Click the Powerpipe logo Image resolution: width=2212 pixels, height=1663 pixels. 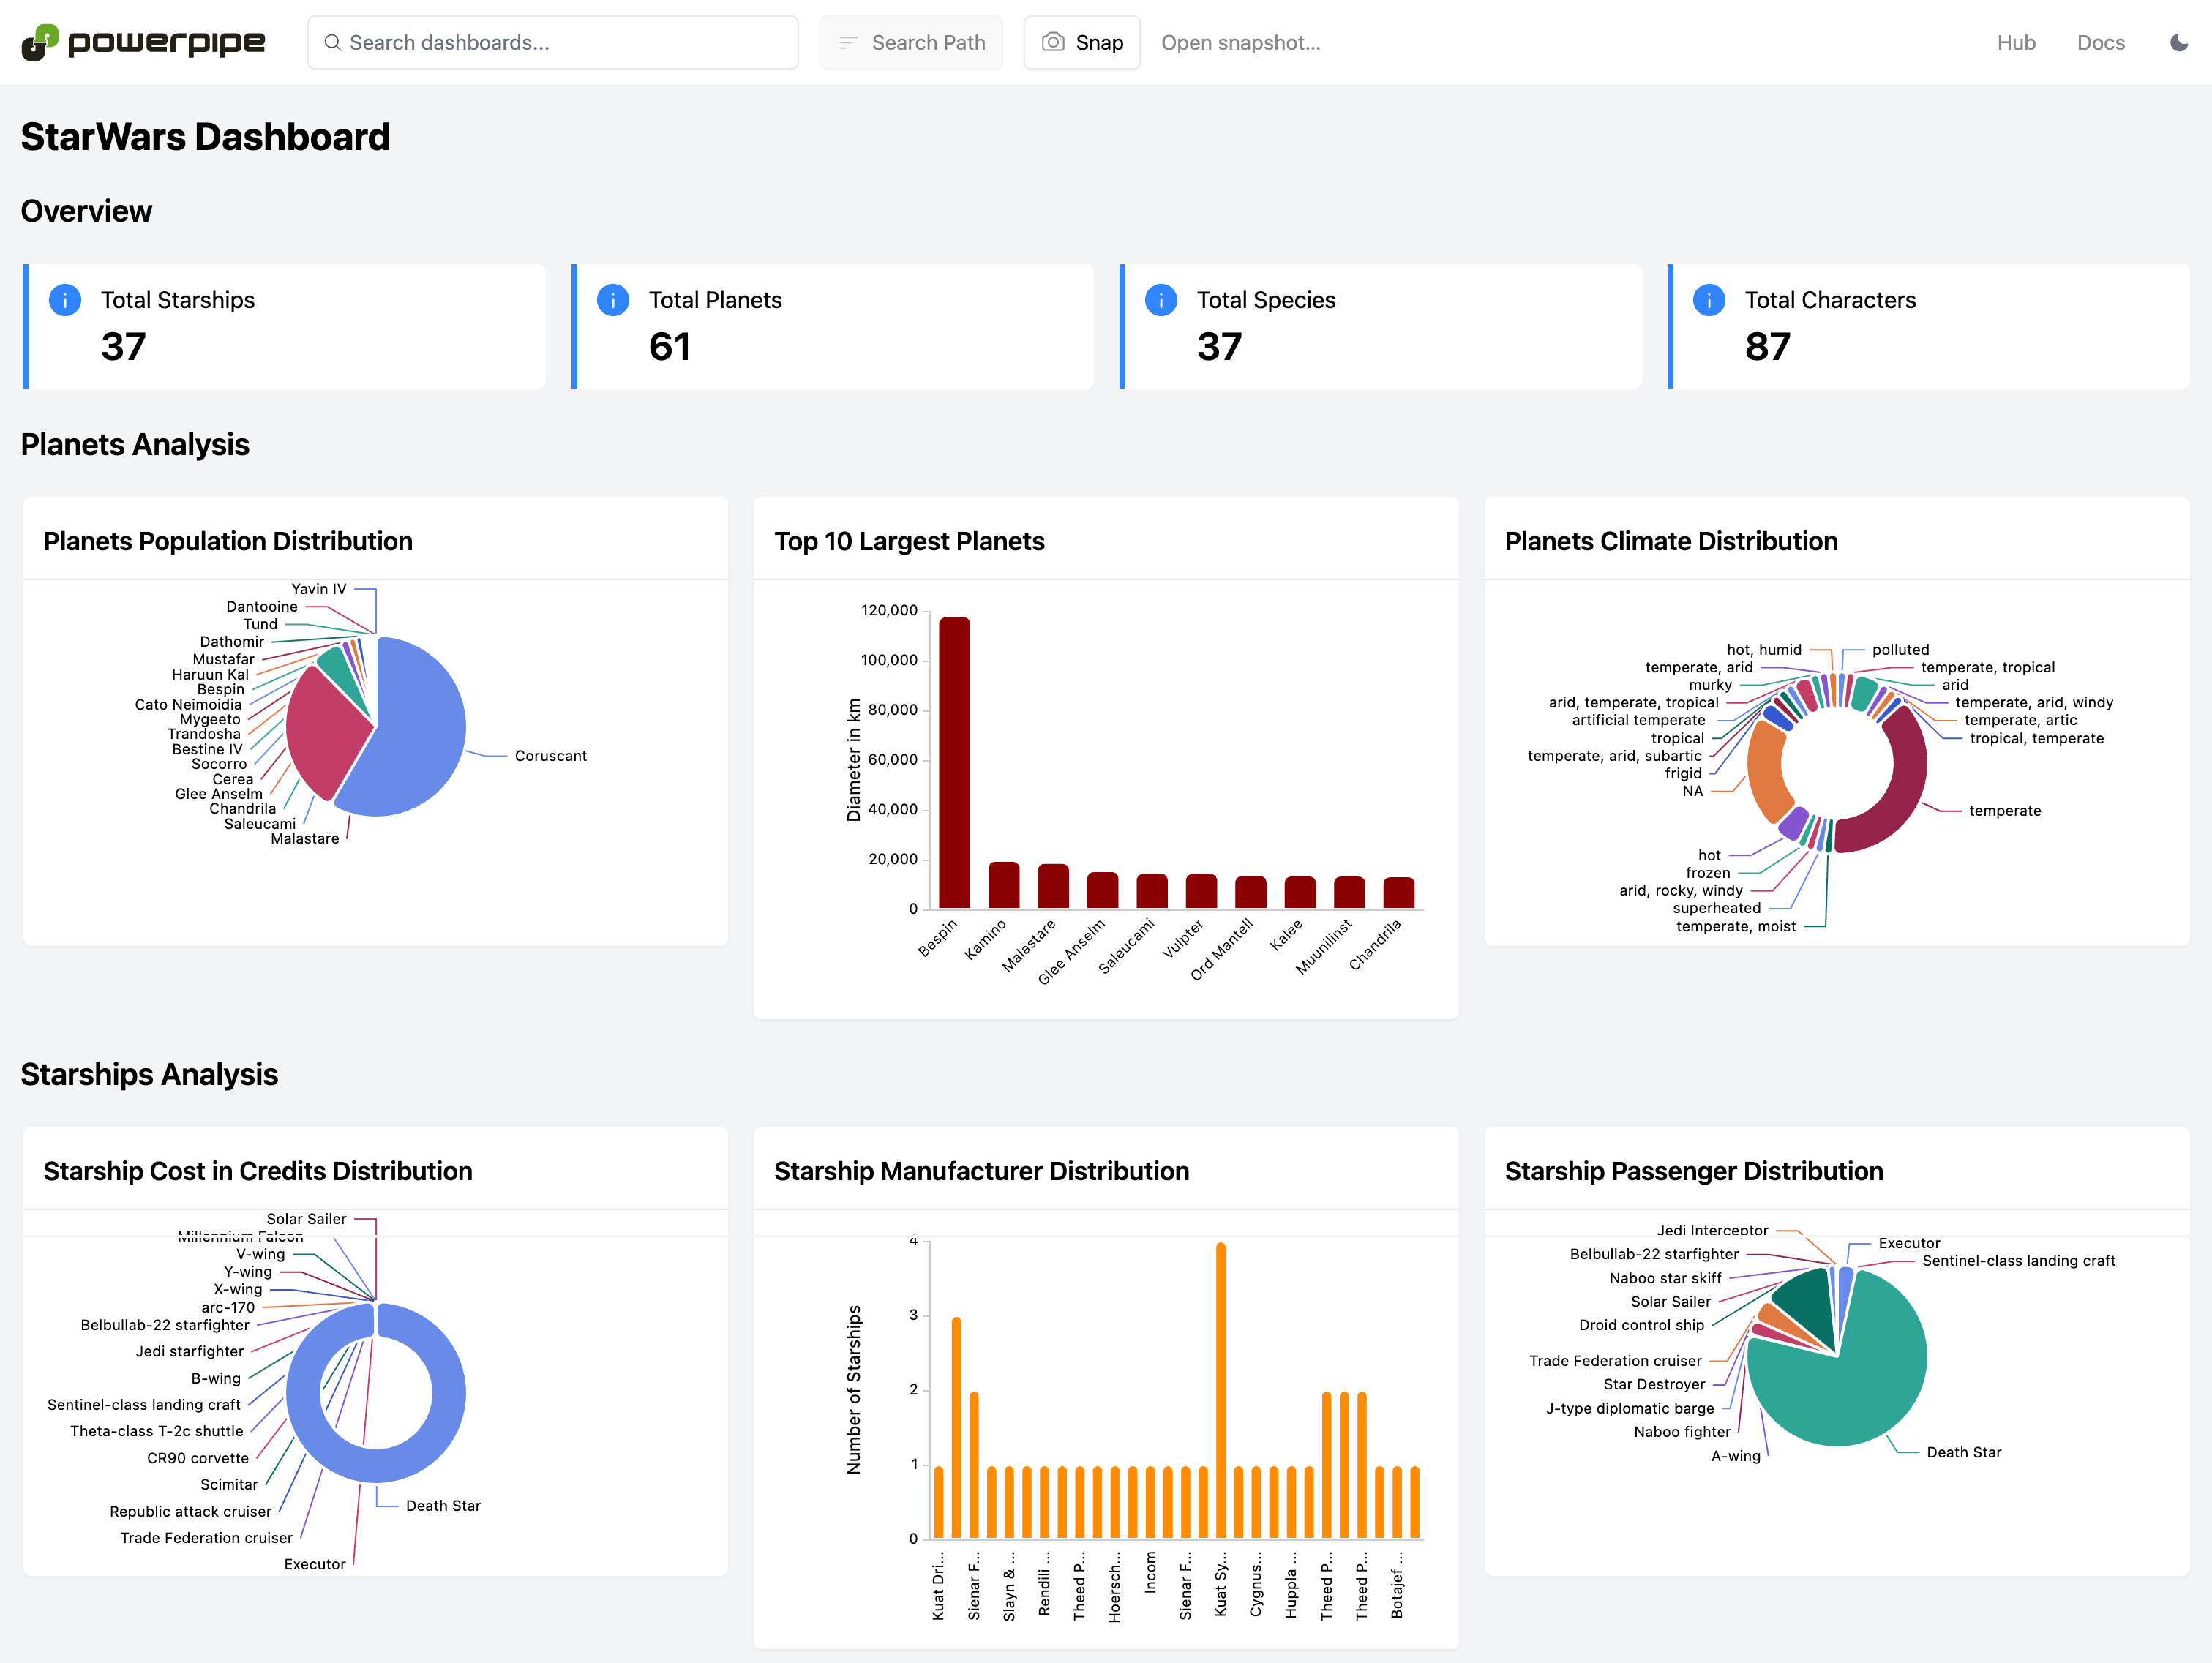(x=144, y=42)
